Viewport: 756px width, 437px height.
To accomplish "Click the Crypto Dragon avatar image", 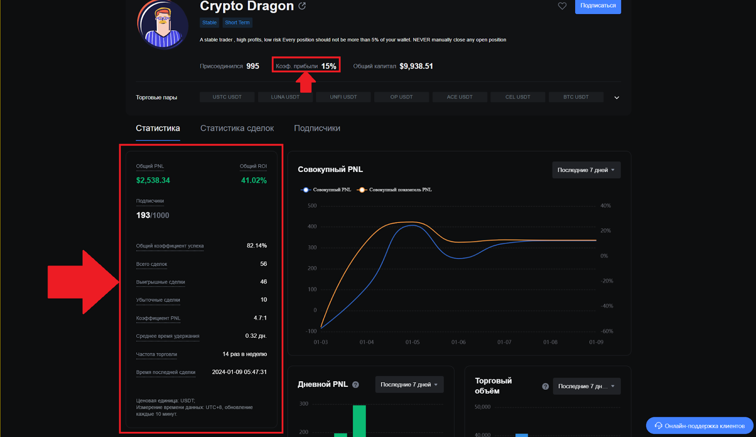I will coord(163,25).
